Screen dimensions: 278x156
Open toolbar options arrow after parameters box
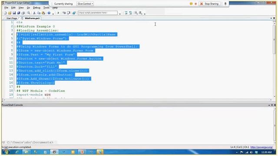120,13
